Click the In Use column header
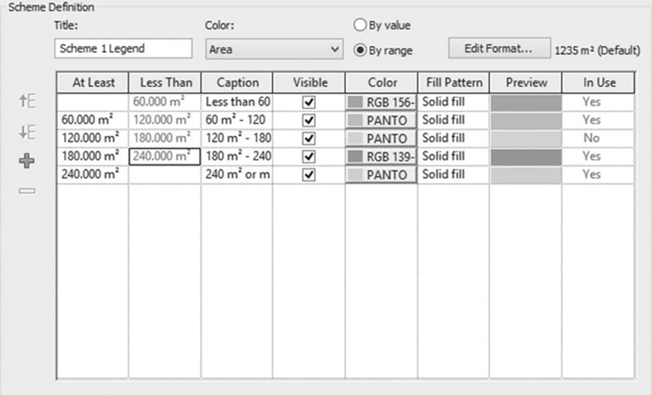Screen dimensions: 652x396 [599, 82]
